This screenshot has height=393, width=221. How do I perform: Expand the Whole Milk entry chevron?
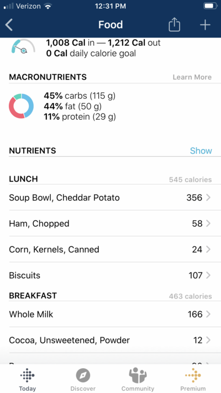208,314
